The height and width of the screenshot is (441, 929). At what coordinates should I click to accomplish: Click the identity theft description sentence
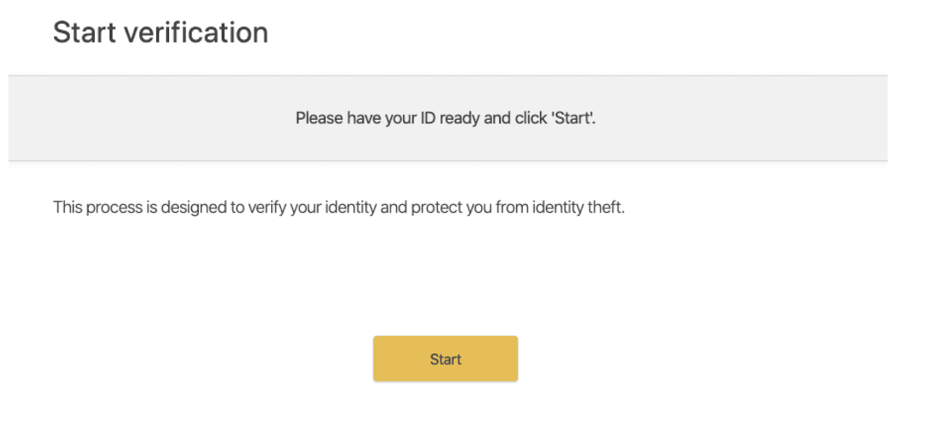pos(339,207)
